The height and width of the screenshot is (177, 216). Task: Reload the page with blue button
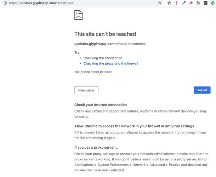202,90
